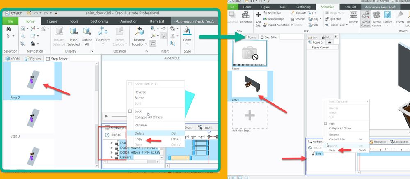This screenshot has width=410, height=179.
Task: Click the 0:05.00 time input field
Action: pos(117,135)
